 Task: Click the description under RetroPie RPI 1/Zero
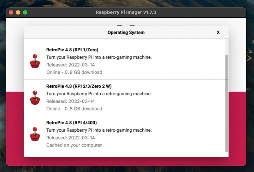(99, 57)
